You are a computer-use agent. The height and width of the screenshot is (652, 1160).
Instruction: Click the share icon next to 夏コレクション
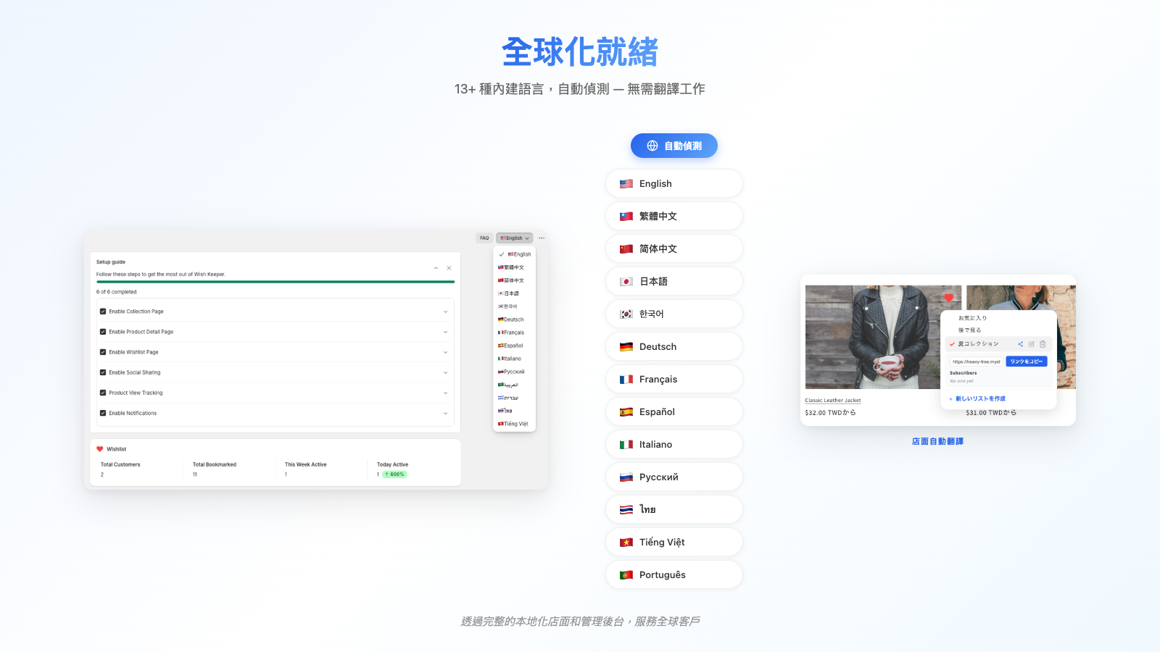click(1021, 344)
